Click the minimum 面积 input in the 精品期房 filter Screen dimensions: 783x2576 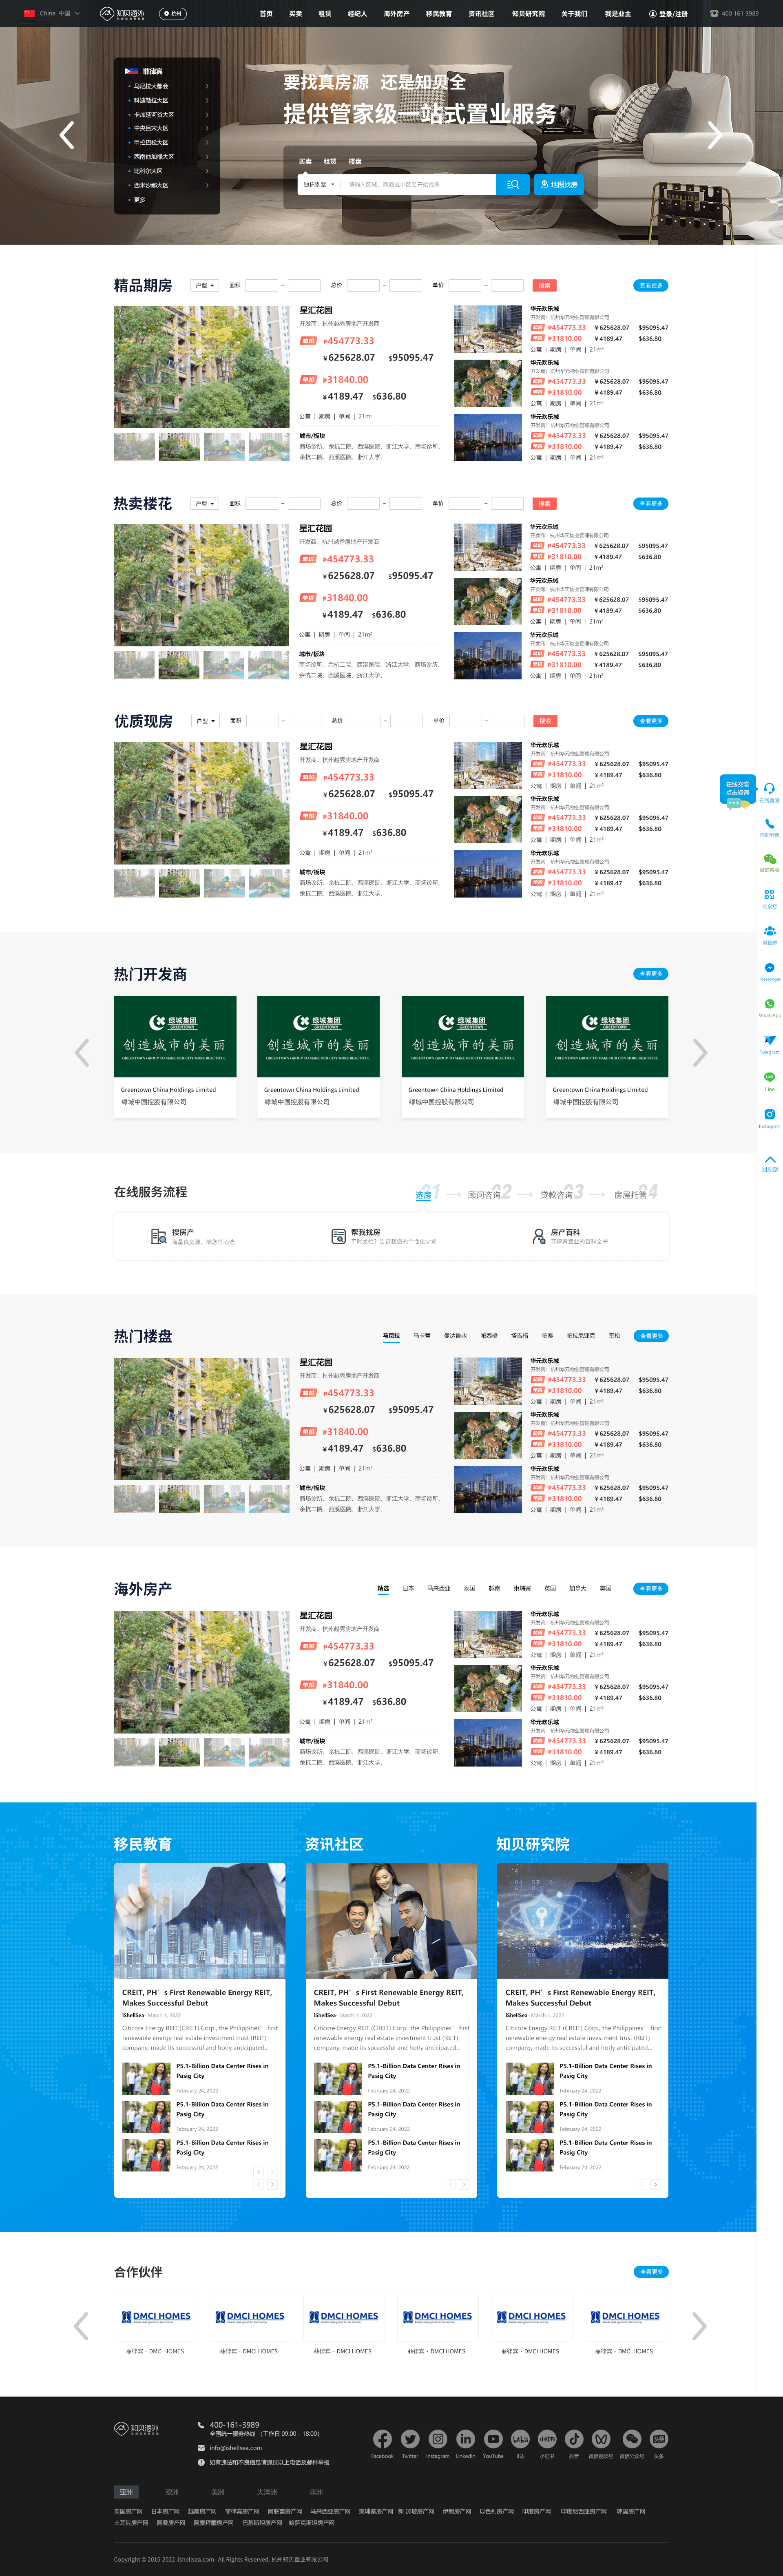pyautogui.click(x=262, y=285)
